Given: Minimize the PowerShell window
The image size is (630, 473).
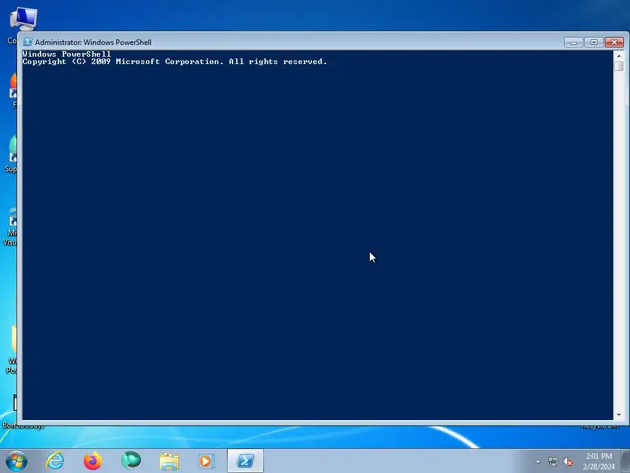Looking at the screenshot, I should (573, 42).
